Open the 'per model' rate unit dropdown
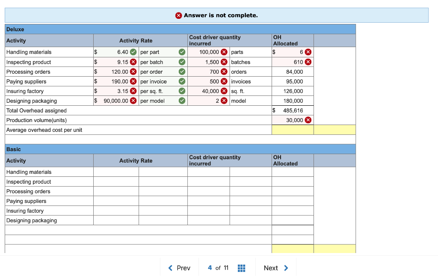438x280 pixels. pos(163,101)
